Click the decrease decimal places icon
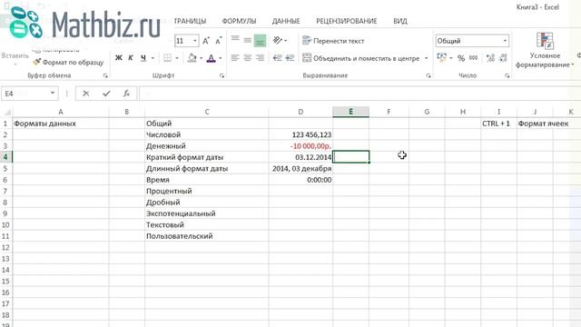581x327 pixels. (503, 58)
